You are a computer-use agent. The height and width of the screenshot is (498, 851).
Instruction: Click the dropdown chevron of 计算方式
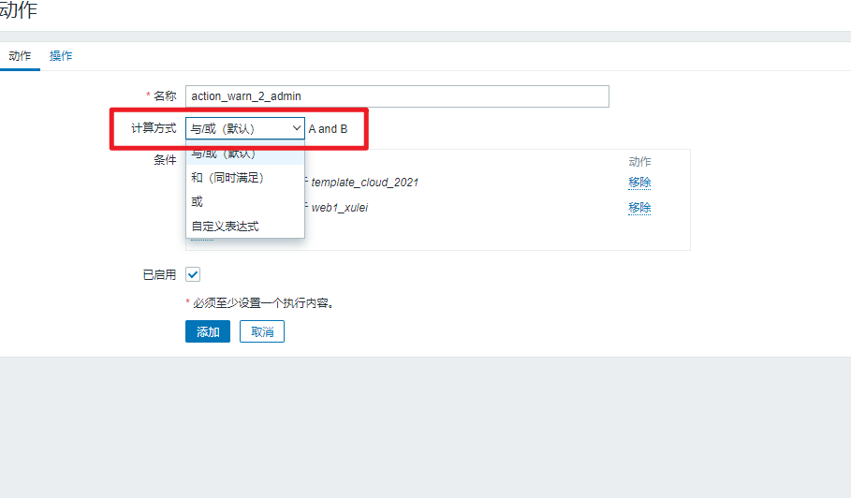[296, 128]
